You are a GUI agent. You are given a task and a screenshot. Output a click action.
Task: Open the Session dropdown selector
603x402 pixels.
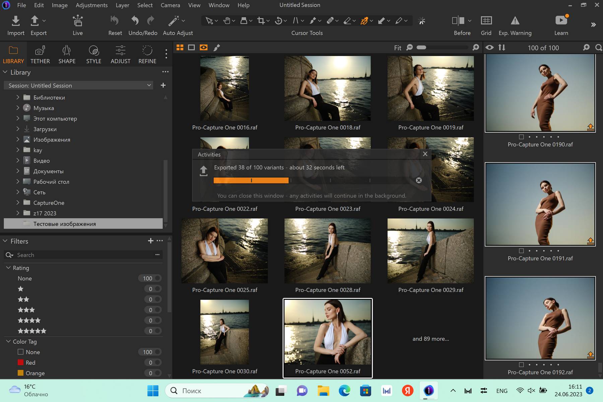click(78, 85)
